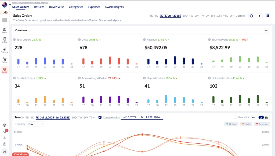Select YTD date range in header
275x156 pixels.
coord(226,16)
